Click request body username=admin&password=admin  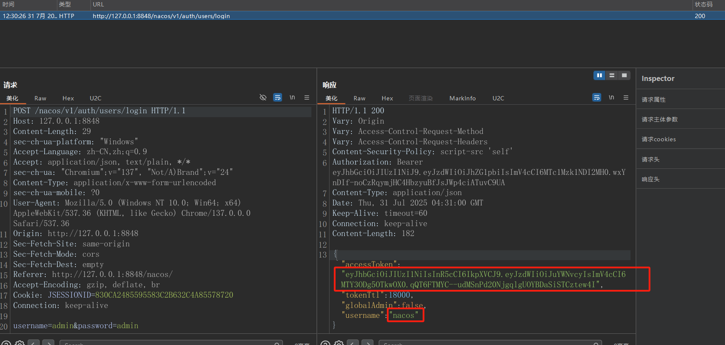tap(75, 326)
